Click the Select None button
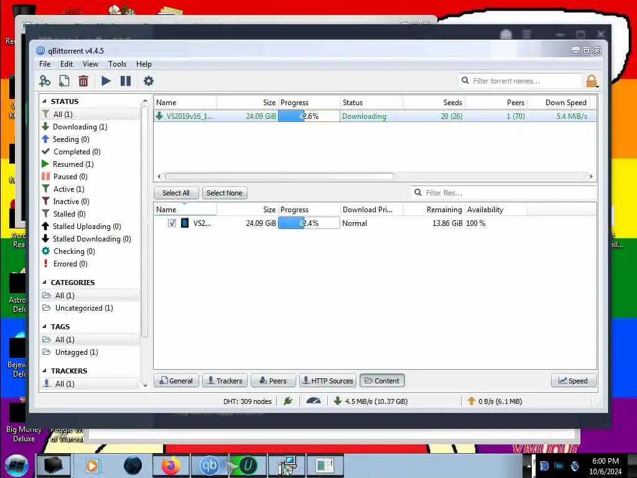The height and width of the screenshot is (478, 637). 224,193
